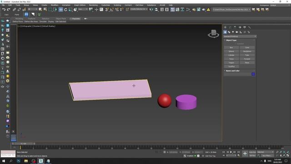Select the Helpers category icon
Viewport: 291px width, 164px height.
coord(241,32)
